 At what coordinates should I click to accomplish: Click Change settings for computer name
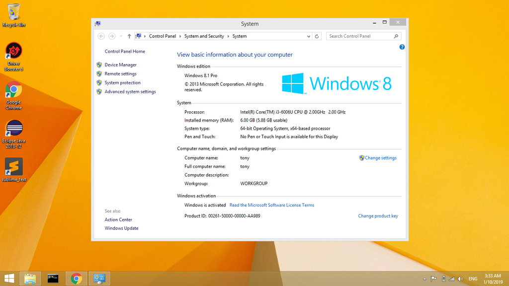(380, 158)
